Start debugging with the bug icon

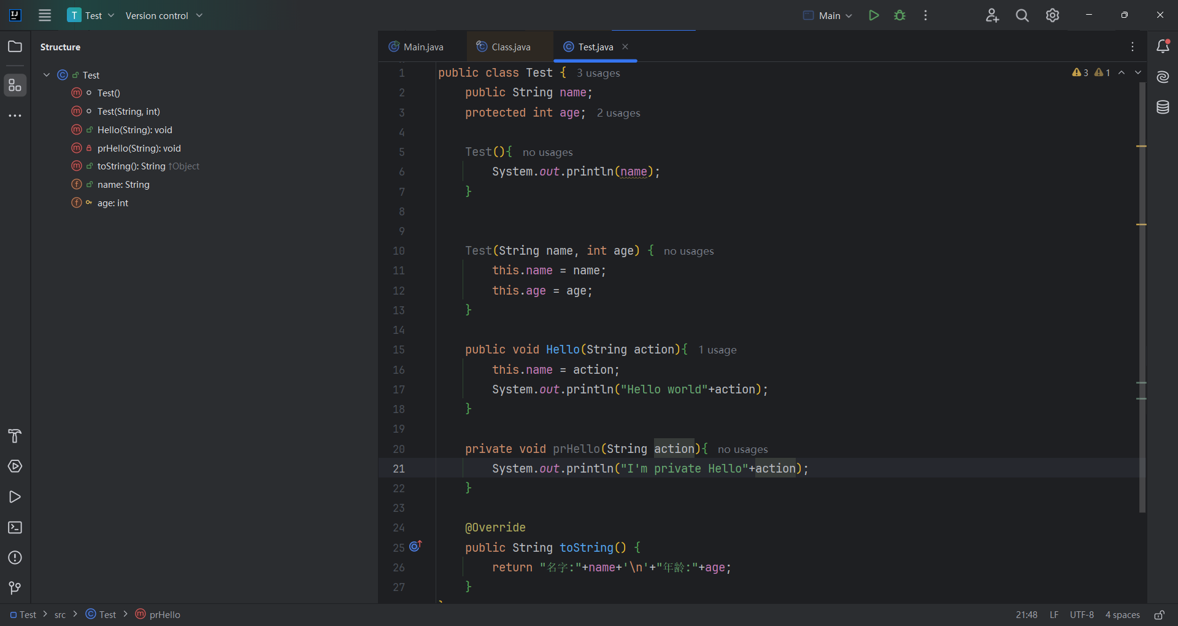click(899, 15)
